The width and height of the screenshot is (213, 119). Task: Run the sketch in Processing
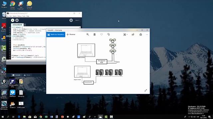[x=13, y=20]
